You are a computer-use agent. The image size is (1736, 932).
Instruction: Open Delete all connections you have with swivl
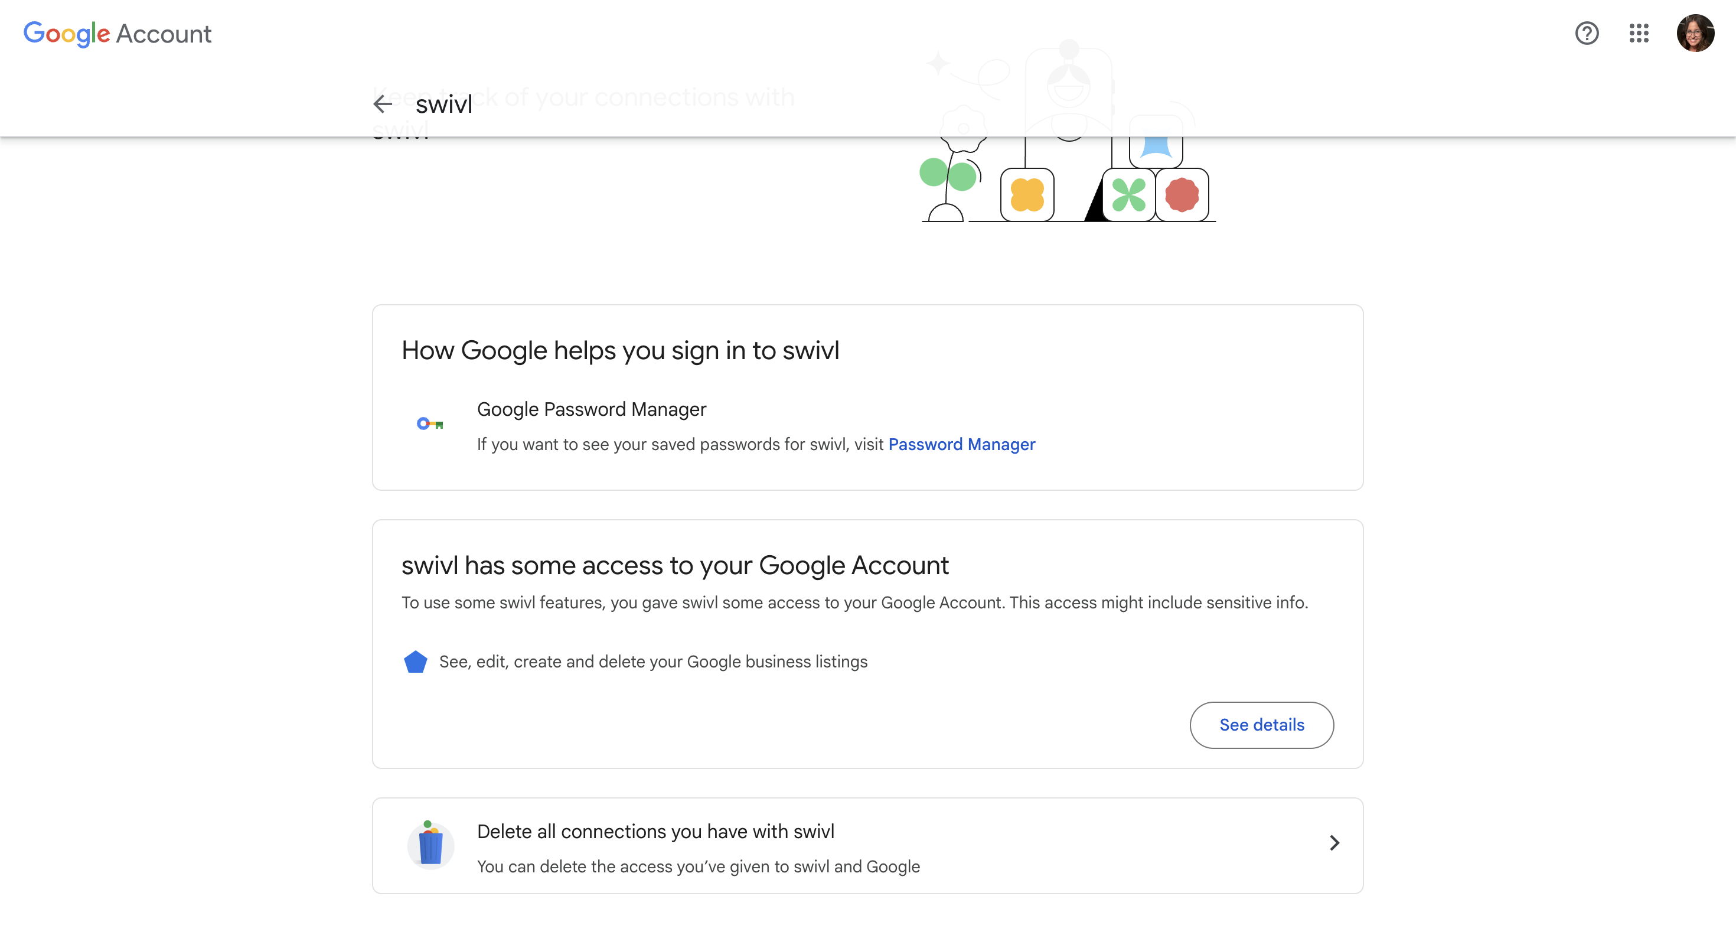click(x=655, y=832)
